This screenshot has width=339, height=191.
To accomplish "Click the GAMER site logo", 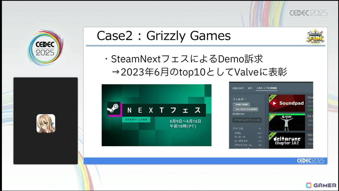I will [x=321, y=185].
